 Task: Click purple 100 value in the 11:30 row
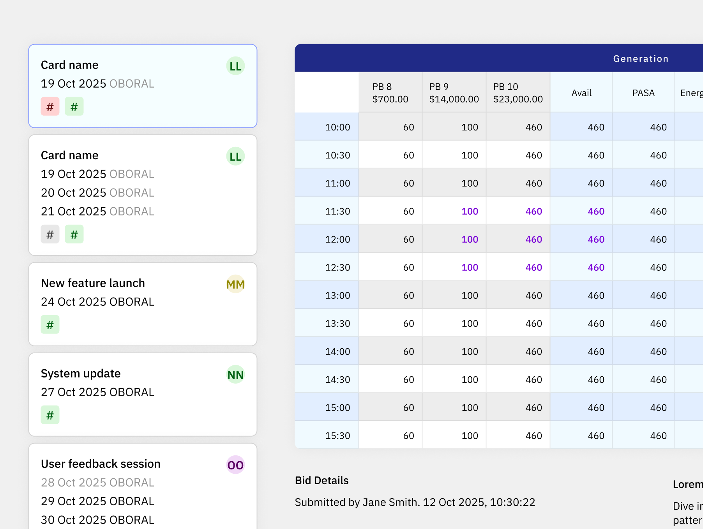[470, 211]
